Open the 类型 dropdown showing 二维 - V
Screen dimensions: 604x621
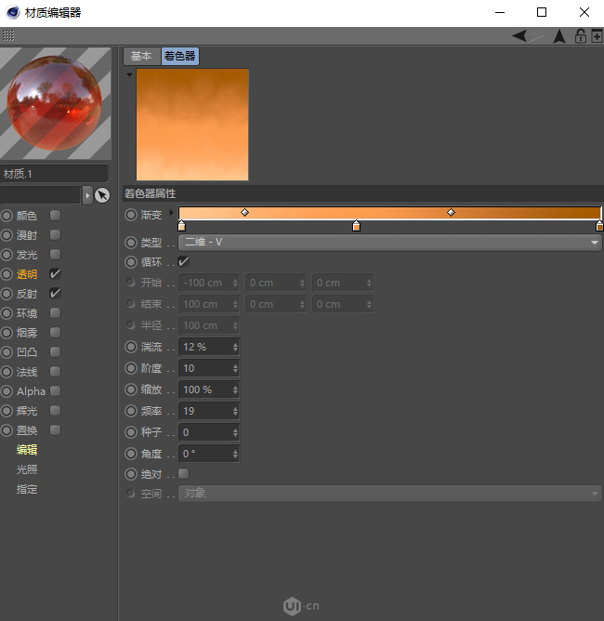(x=390, y=242)
